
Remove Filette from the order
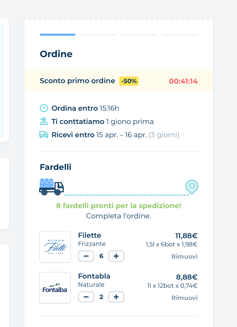[x=185, y=257]
